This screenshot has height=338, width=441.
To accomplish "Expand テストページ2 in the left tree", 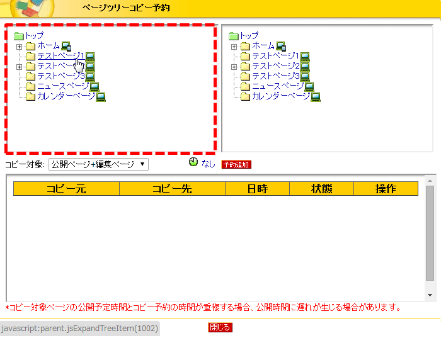I will click(x=19, y=67).
